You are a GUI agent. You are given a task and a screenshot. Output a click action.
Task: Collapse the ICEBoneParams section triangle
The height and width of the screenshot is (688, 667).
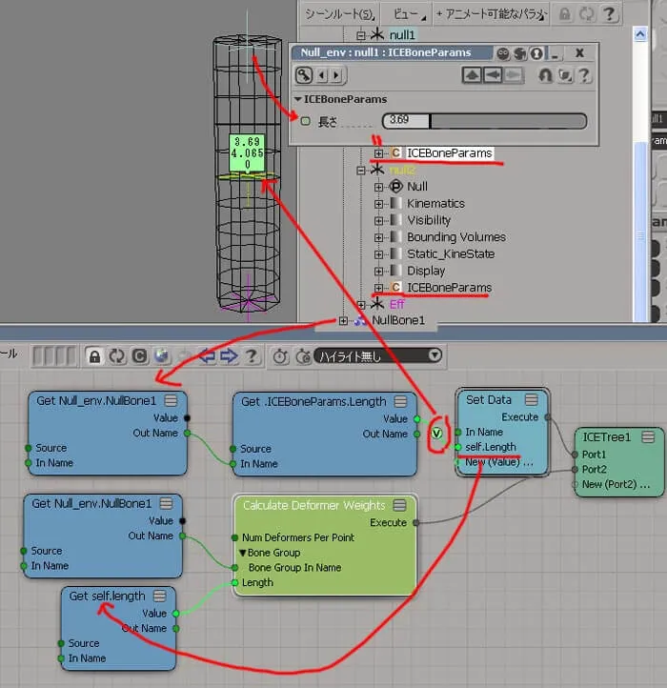(x=298, y=99)
